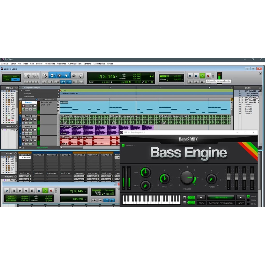Toggle the green Version 1.3 checkbox
The width and height of the screenshot is (265, 265).
123,145
